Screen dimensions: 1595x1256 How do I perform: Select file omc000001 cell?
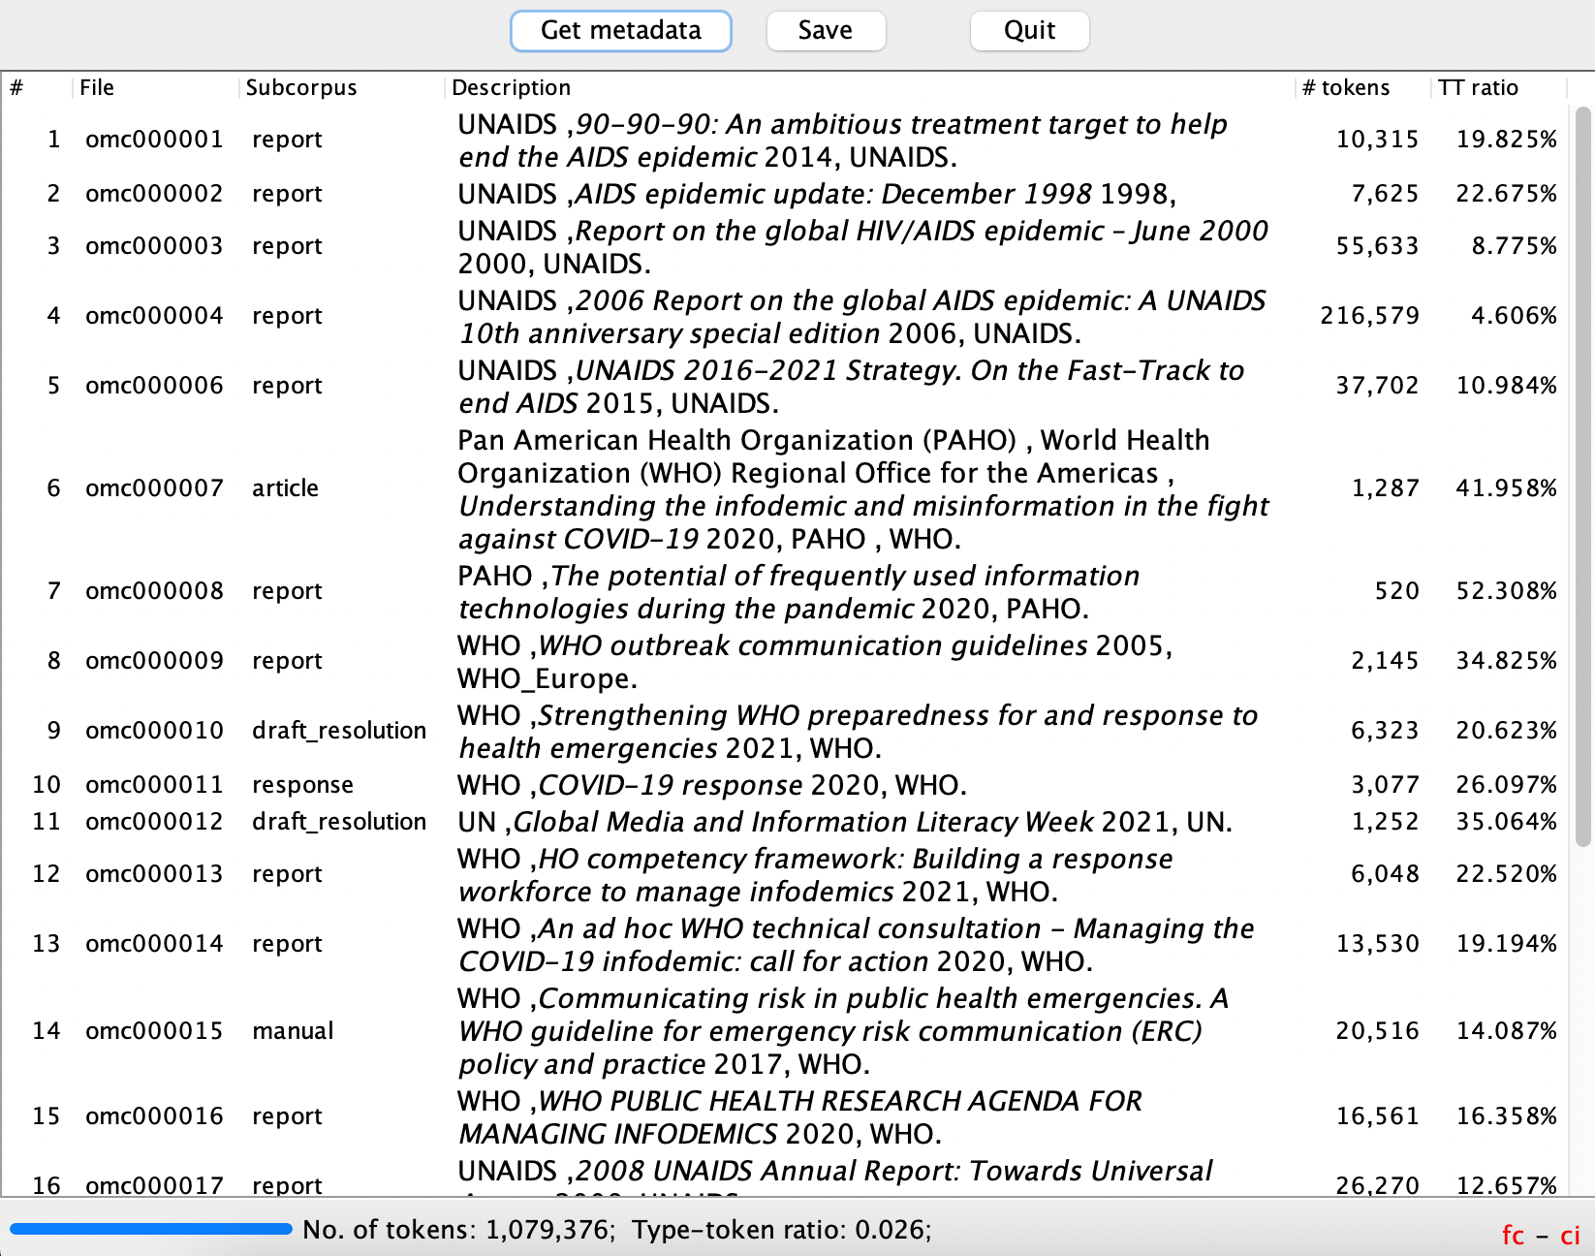[154, 140]
